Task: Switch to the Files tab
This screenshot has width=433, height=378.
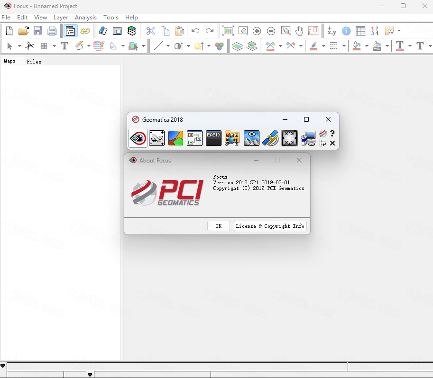Action: pyautogui.click(x=34, y=62)
